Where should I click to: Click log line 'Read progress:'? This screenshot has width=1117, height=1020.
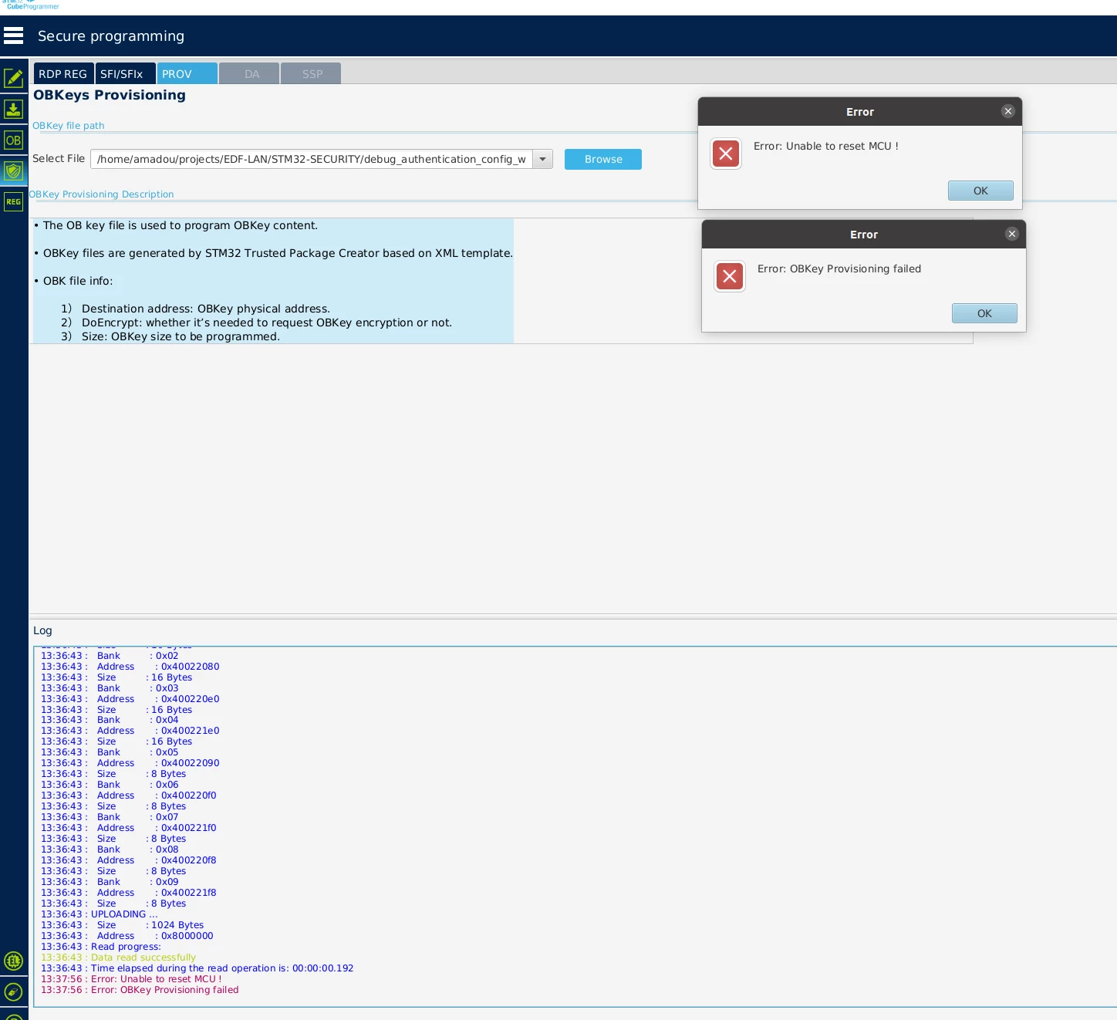pos(101,947)
